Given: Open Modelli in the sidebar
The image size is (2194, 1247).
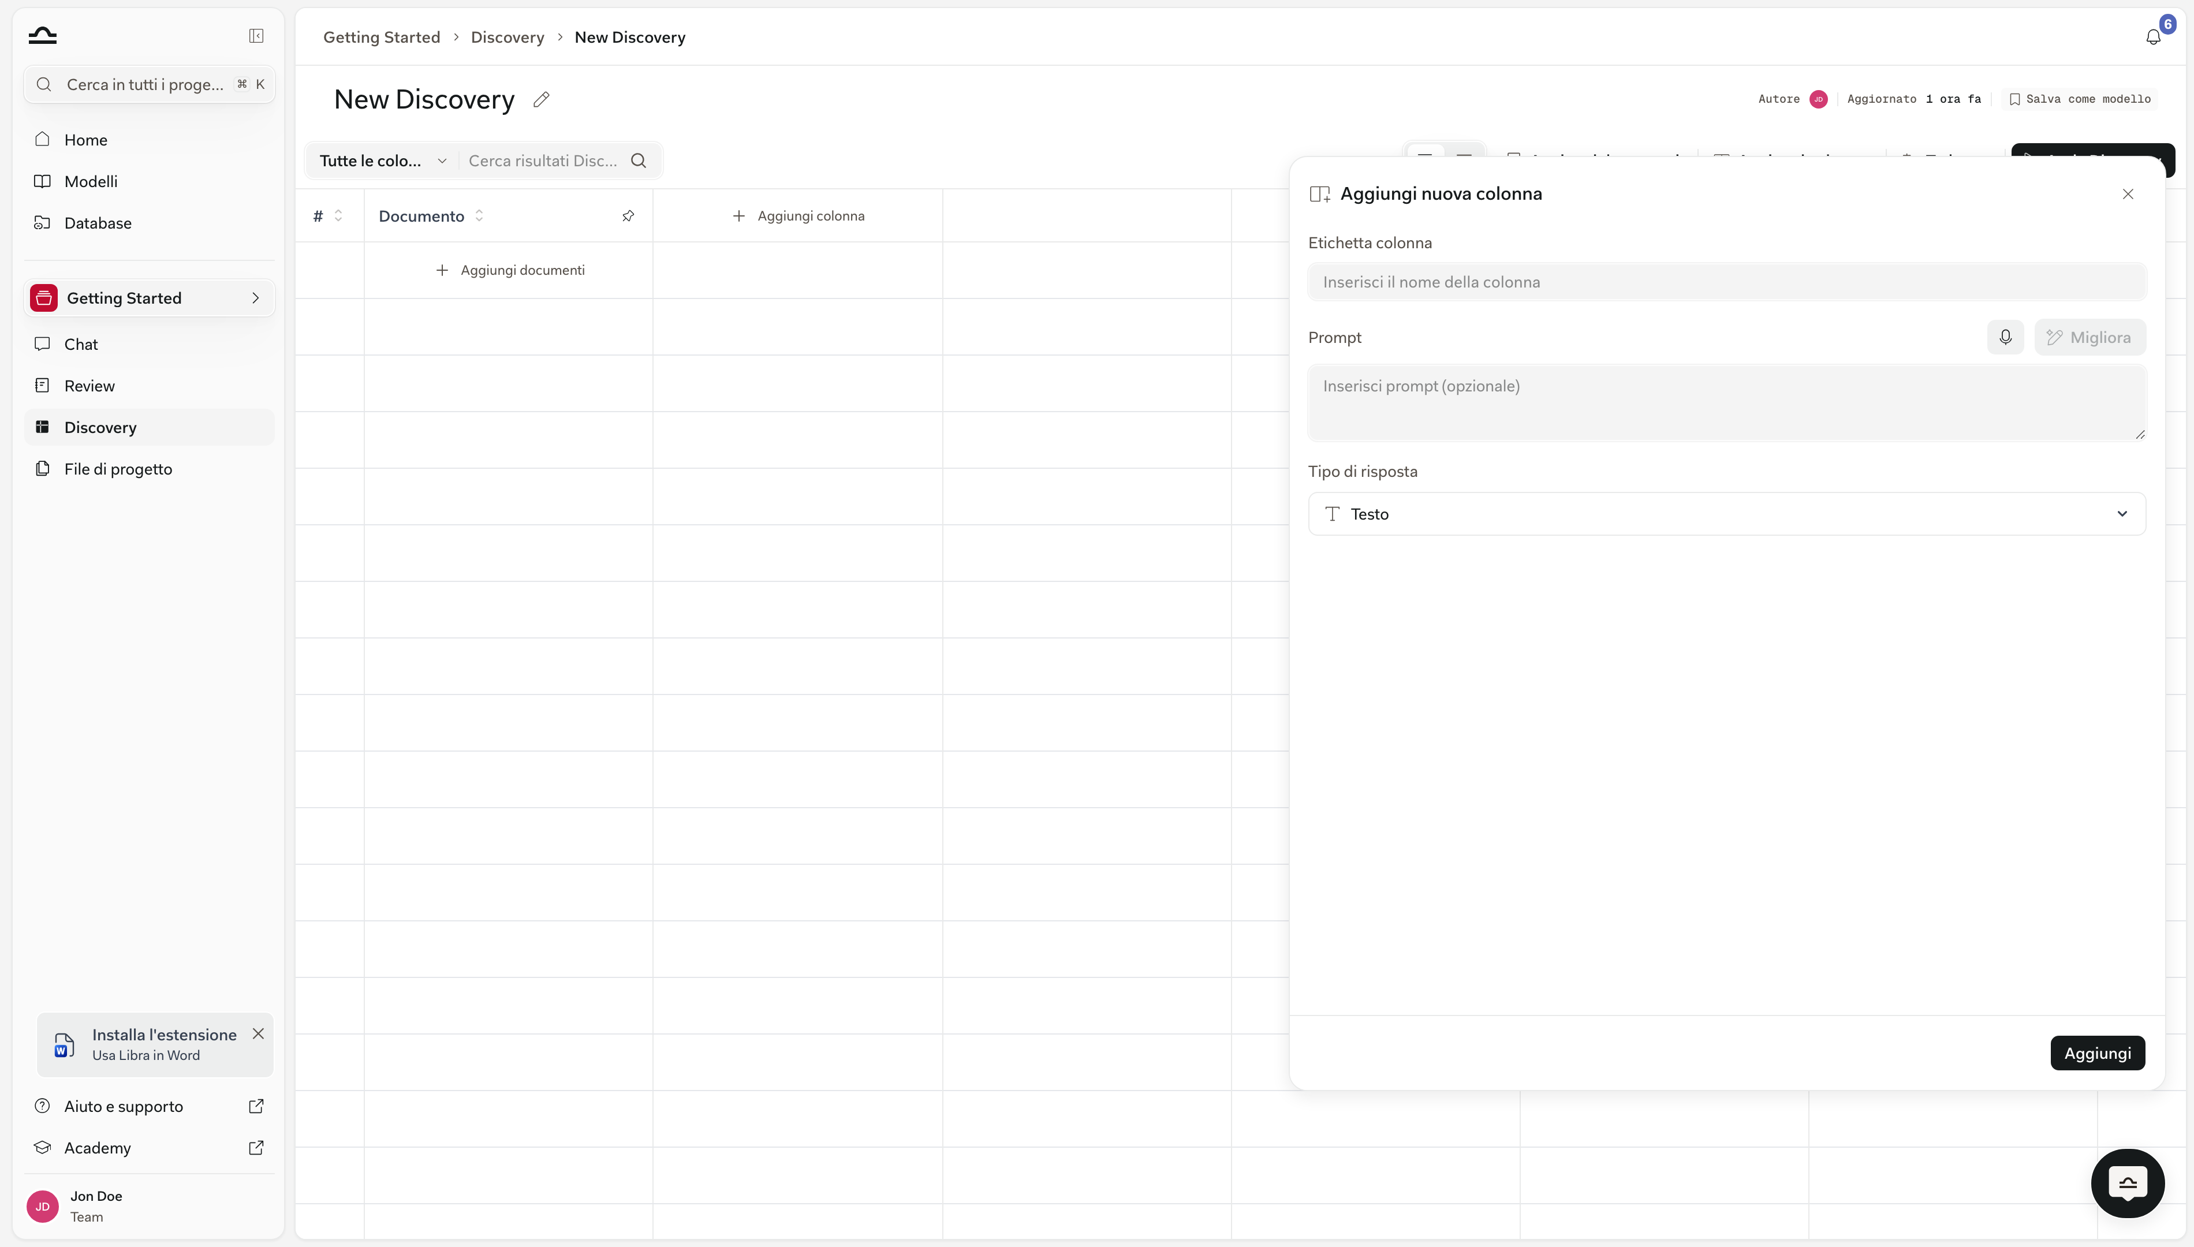Looking at the screenshot, I should pyautogui.click(x=149, y=182).
